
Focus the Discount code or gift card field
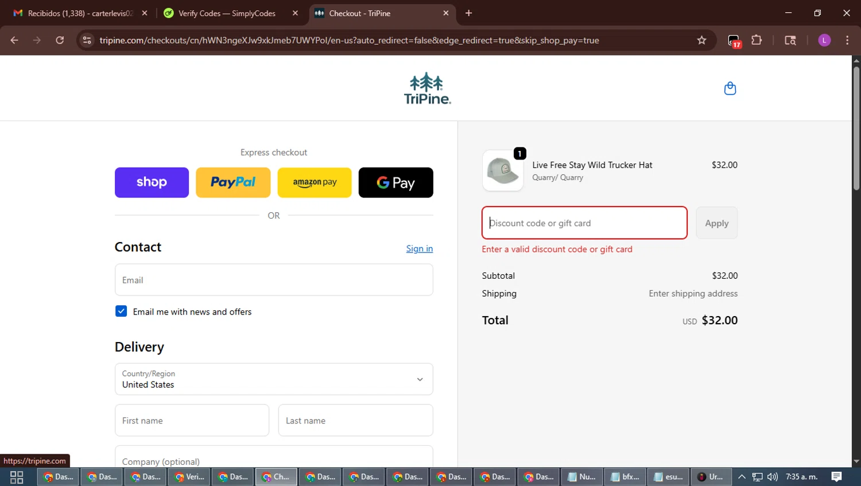pyautogui.click(x=584, y=223)
